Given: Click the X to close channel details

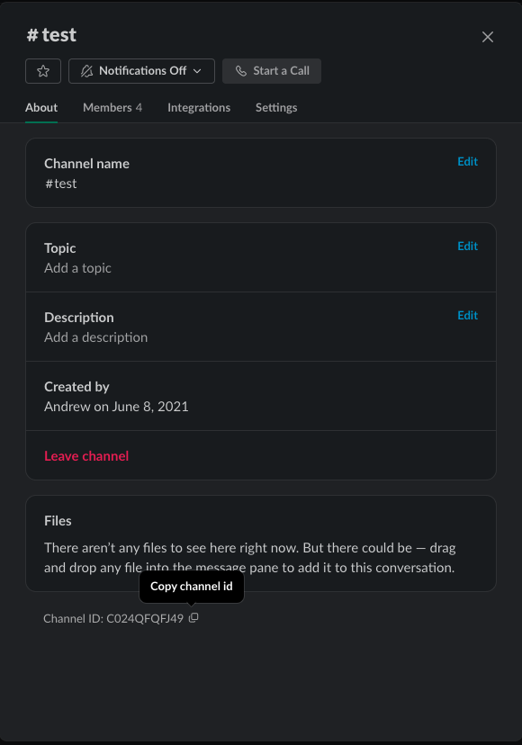Looking at the screenshot, I should tap(488, 37).
